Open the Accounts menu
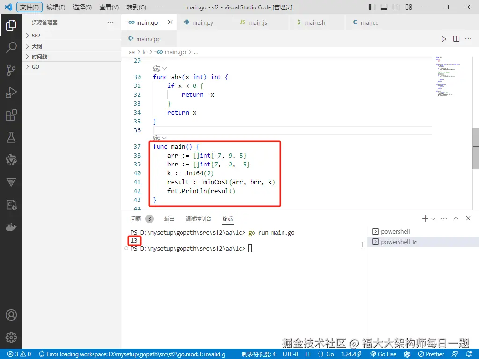Viewport: 479px width, 359px height. [11, 315]
